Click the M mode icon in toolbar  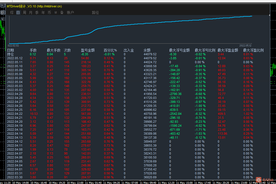click(x=55, y=12)
